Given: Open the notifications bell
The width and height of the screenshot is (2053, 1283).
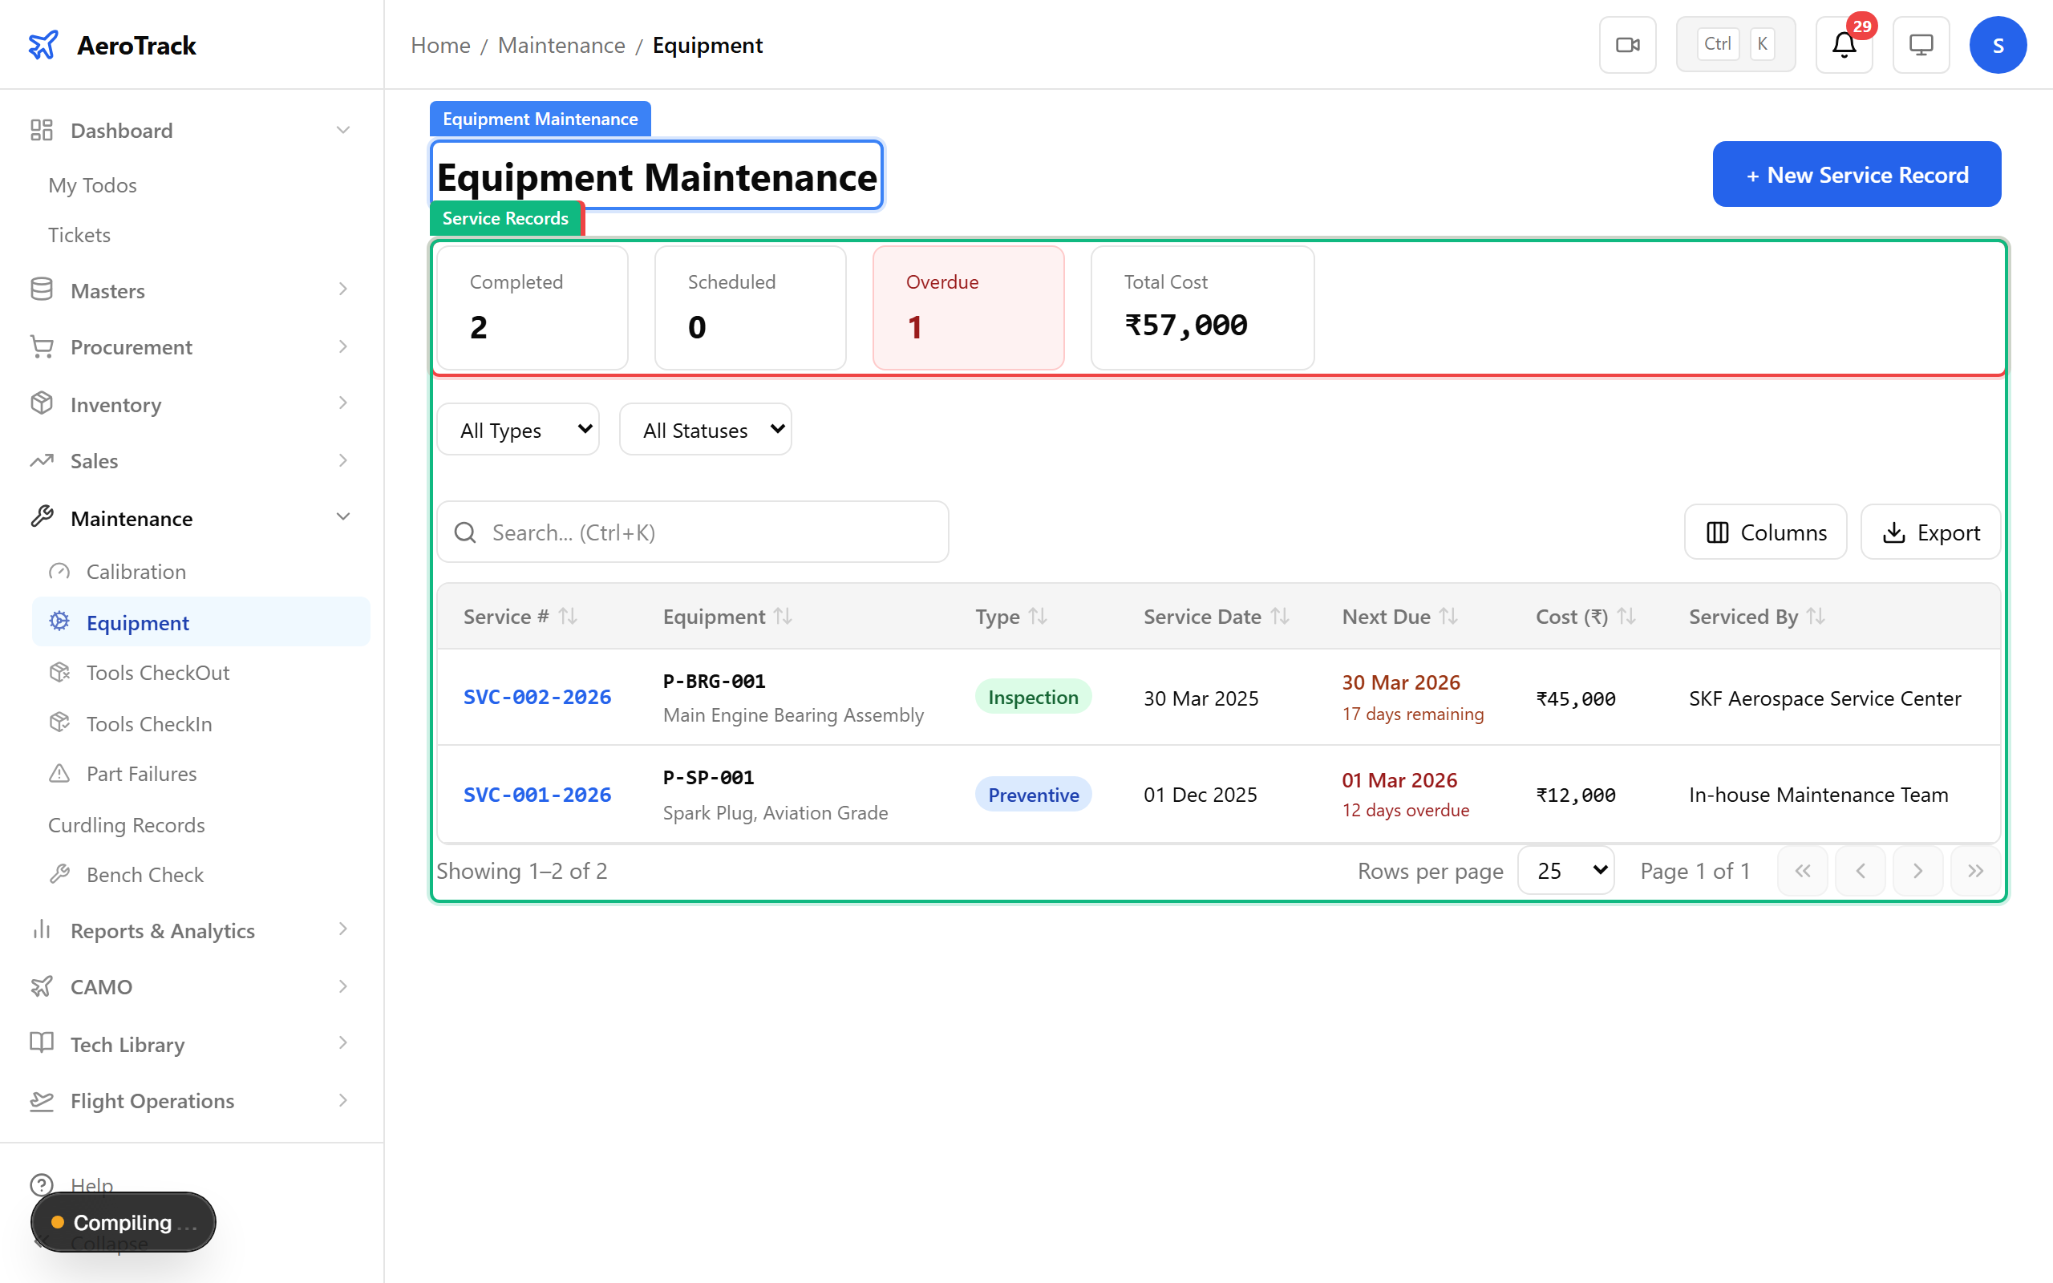Looking at the screenshot, I should tap(1844, 45).
